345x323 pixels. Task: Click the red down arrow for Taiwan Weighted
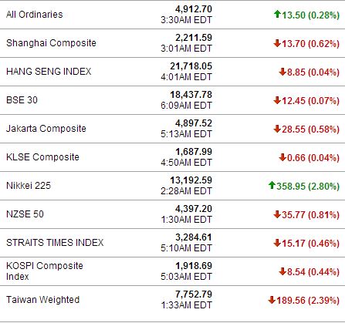[x=272, y=300]
